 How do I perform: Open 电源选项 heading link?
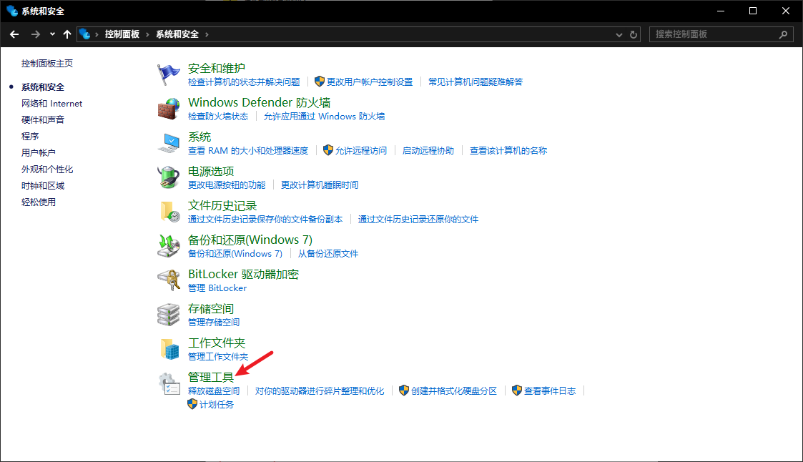point(211,171)
